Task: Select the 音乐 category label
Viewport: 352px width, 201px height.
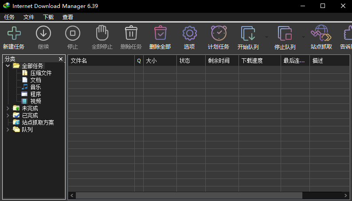Action: point(36,87)
